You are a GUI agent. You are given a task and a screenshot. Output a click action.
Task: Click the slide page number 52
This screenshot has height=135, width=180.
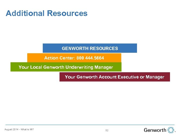(x=107, y=130)
